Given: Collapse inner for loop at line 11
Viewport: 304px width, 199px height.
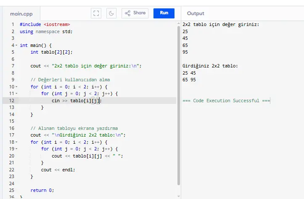Looking at the screenshot, I should (16, 93).
